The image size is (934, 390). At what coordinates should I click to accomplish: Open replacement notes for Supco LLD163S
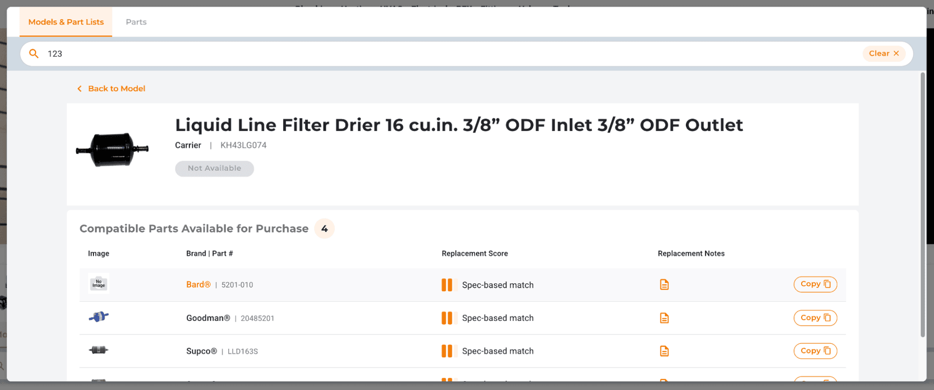tap(664, 351)
